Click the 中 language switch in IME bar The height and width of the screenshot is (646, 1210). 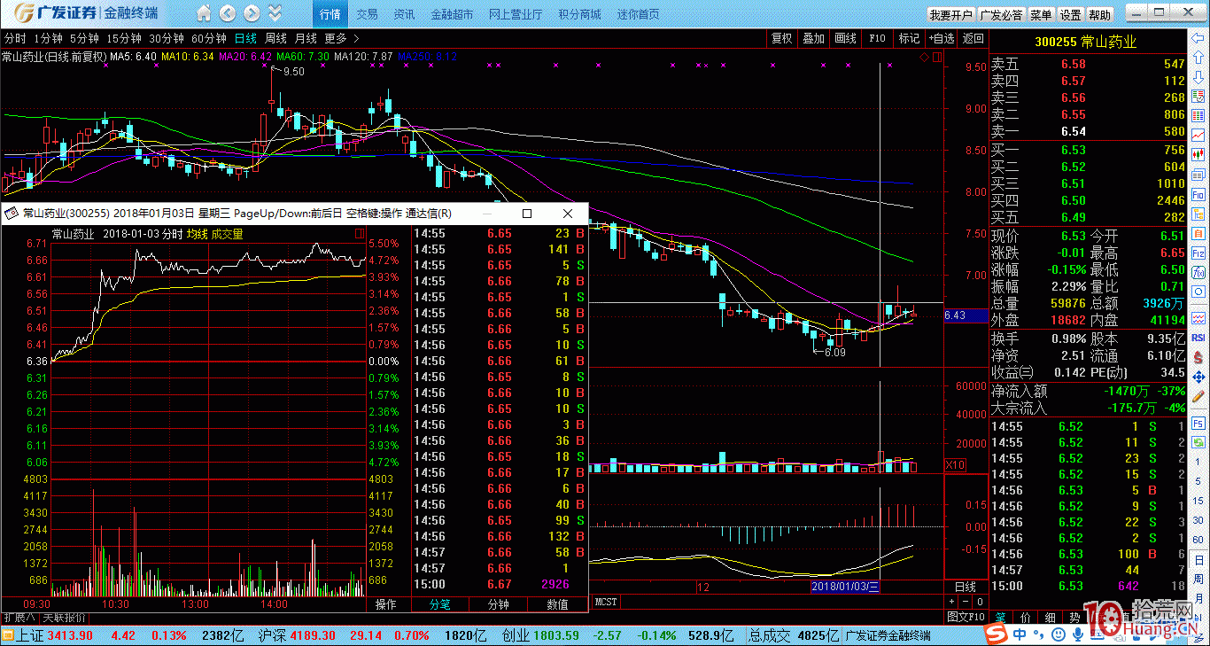[x=1020, y=634]
